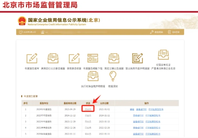Click the 国家企业信用信息公示系统 heading
Viewport: 198px width, 138px height.
[x=64, y=20]
